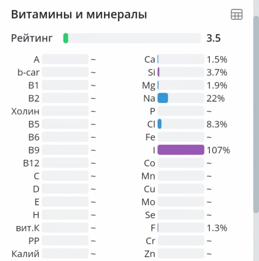Viewport: 259px width, 261px height.
Task: Click the Silicon Si bar
Action: (181, 72)
